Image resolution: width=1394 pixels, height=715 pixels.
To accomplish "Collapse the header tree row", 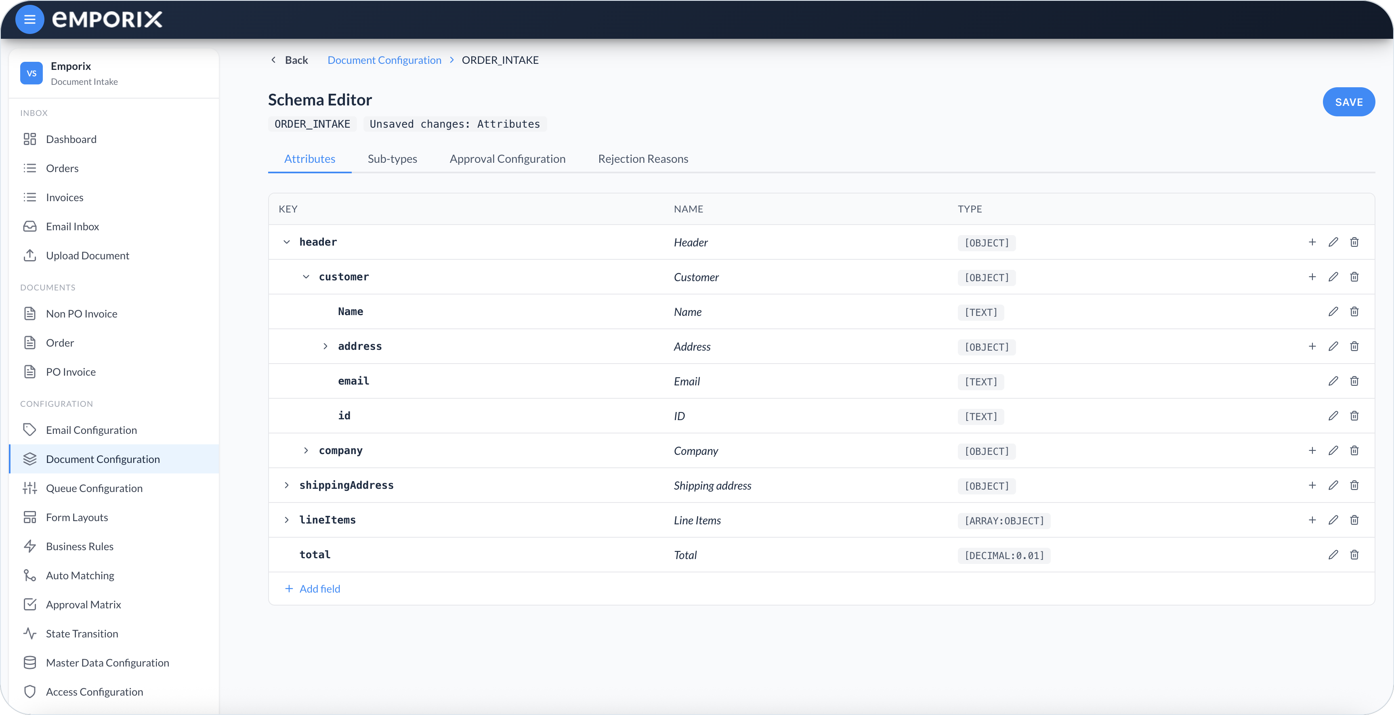I will click(287, 242).
